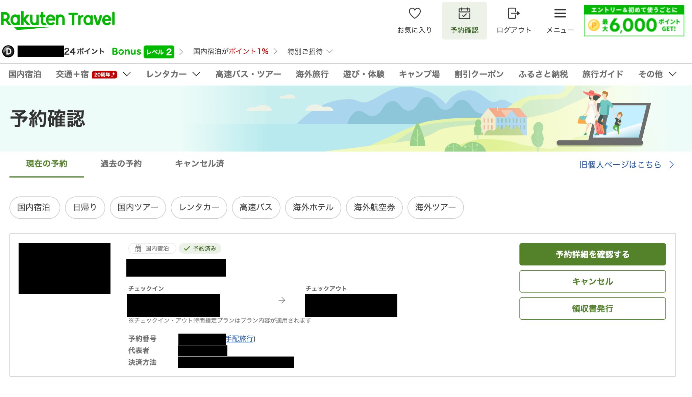Click the キャンセル button
The image size is (692, 397).
592,281
